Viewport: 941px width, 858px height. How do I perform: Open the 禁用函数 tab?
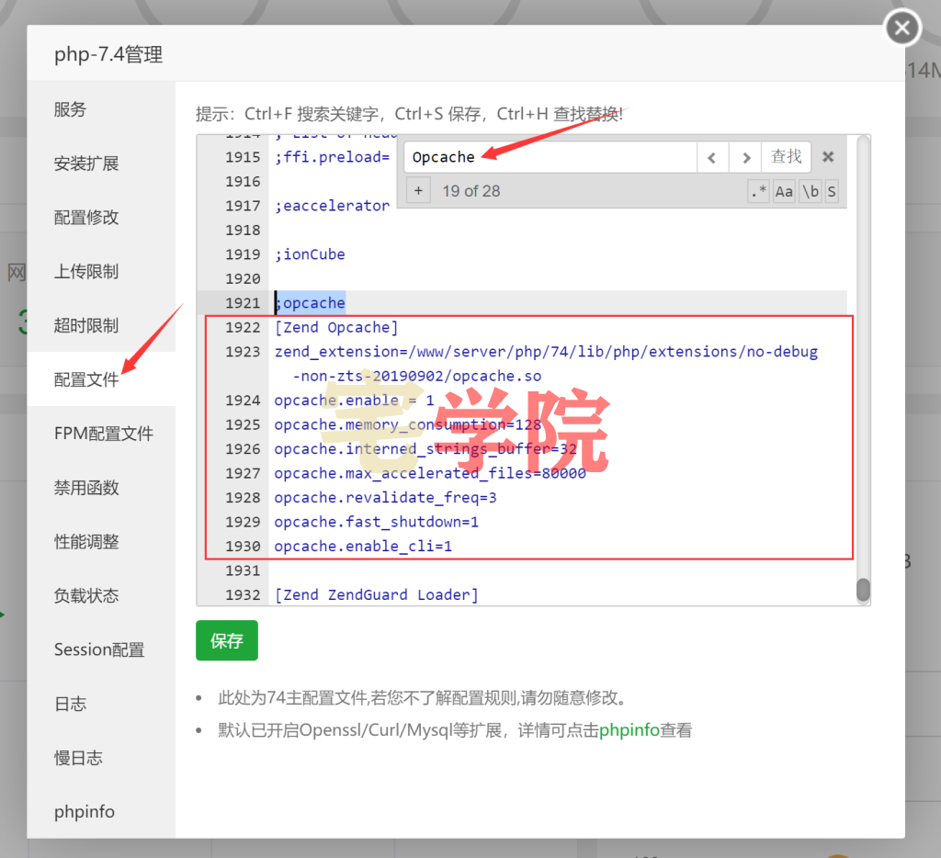click(x=101, y=487)
